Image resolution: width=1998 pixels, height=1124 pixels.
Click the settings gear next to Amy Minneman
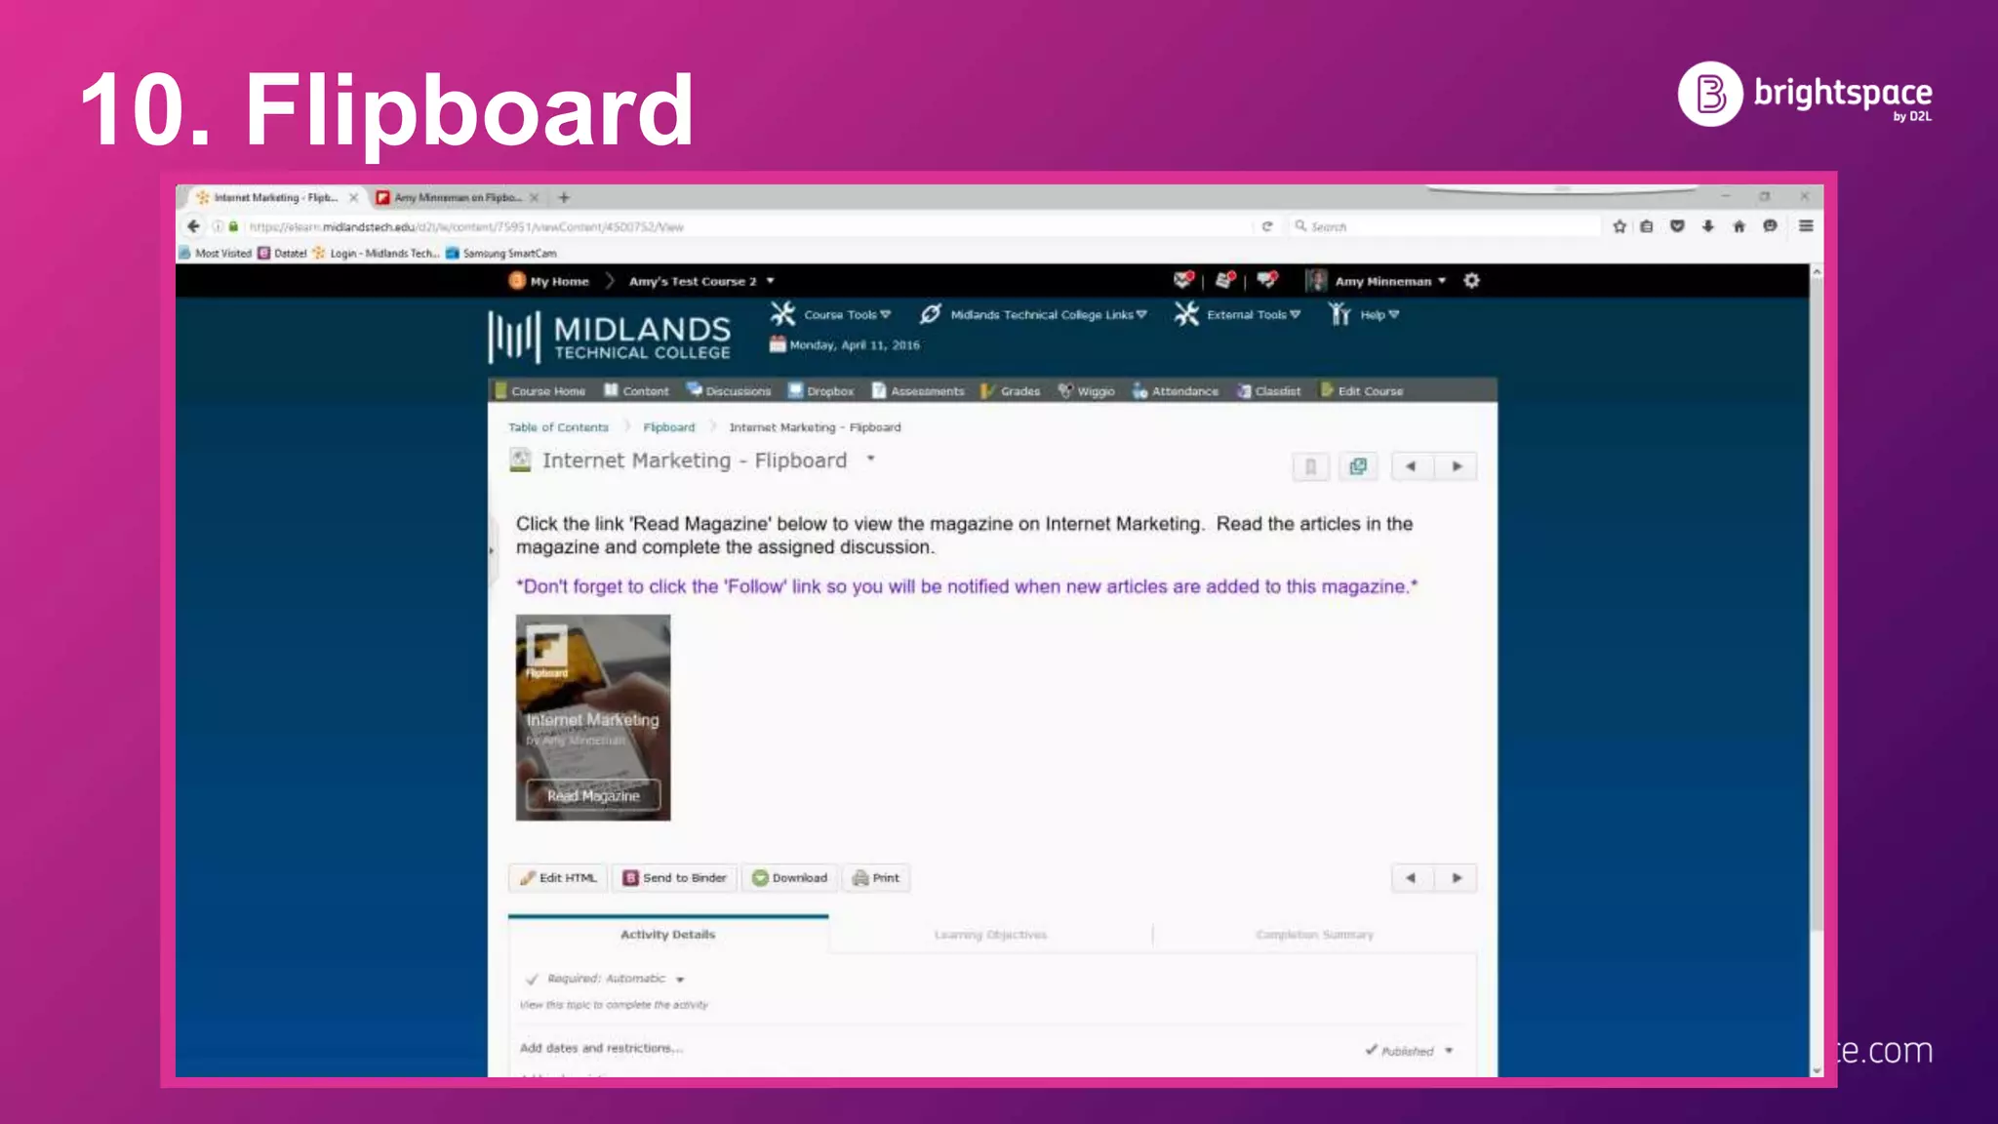click(x=1471, y=281)
